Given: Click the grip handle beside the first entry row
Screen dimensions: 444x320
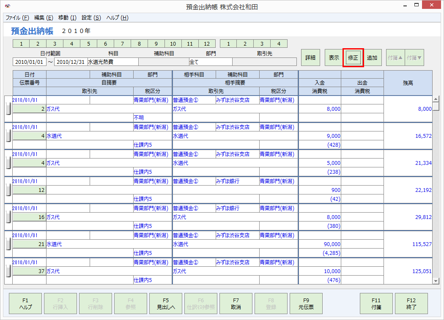Looking at the screenshot, I should click(7, 108).
